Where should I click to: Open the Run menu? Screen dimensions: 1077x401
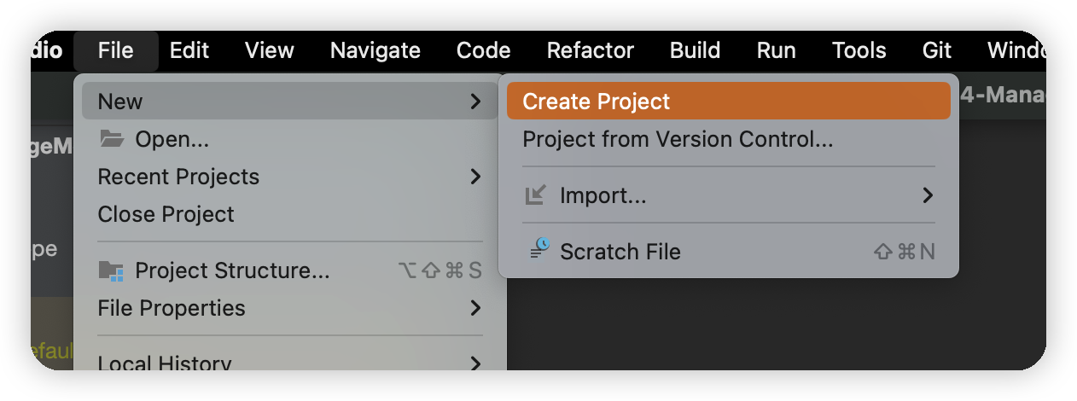point(777,50)
